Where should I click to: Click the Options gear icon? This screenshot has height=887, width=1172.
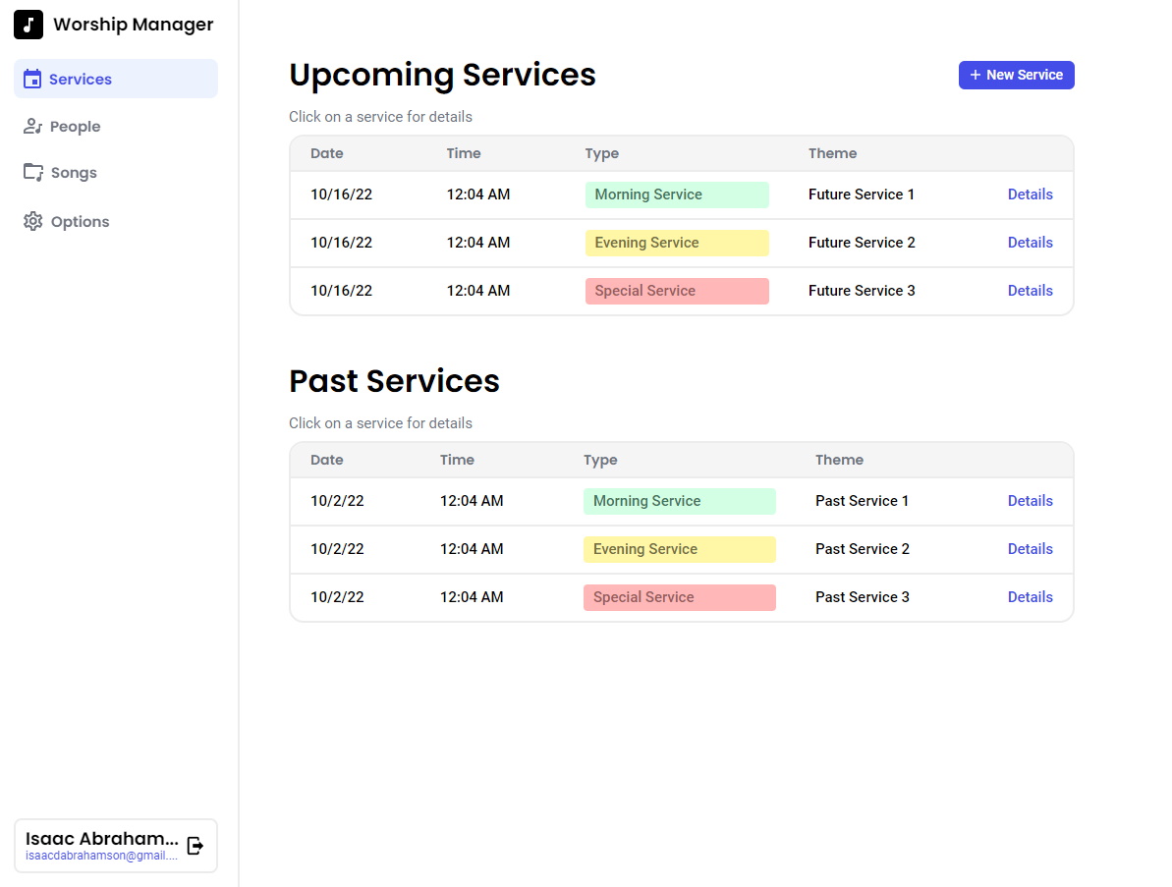(x=33, y=222)
